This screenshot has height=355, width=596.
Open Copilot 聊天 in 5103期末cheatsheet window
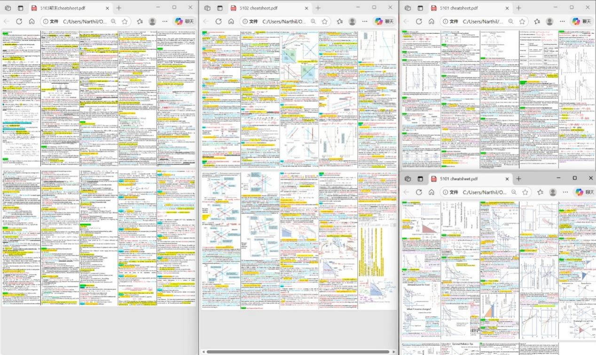coord(184,22)
